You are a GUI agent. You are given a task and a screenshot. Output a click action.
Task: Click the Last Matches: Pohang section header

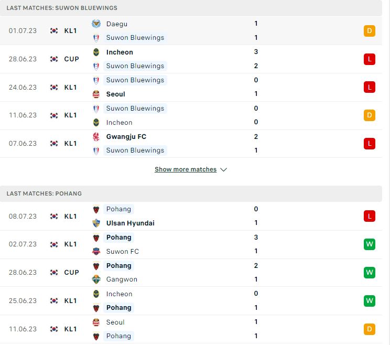[x=191, y=194]
